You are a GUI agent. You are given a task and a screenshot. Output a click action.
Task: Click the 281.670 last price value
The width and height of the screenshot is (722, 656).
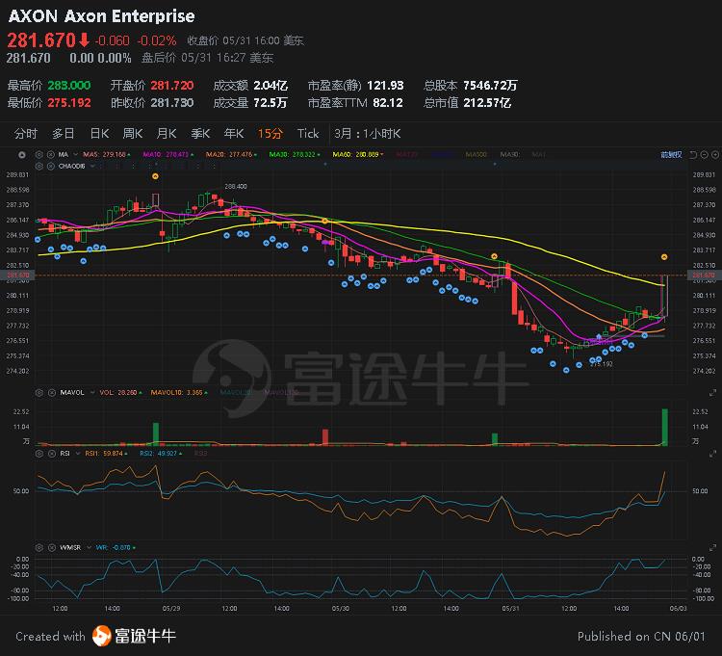[41, 40]
